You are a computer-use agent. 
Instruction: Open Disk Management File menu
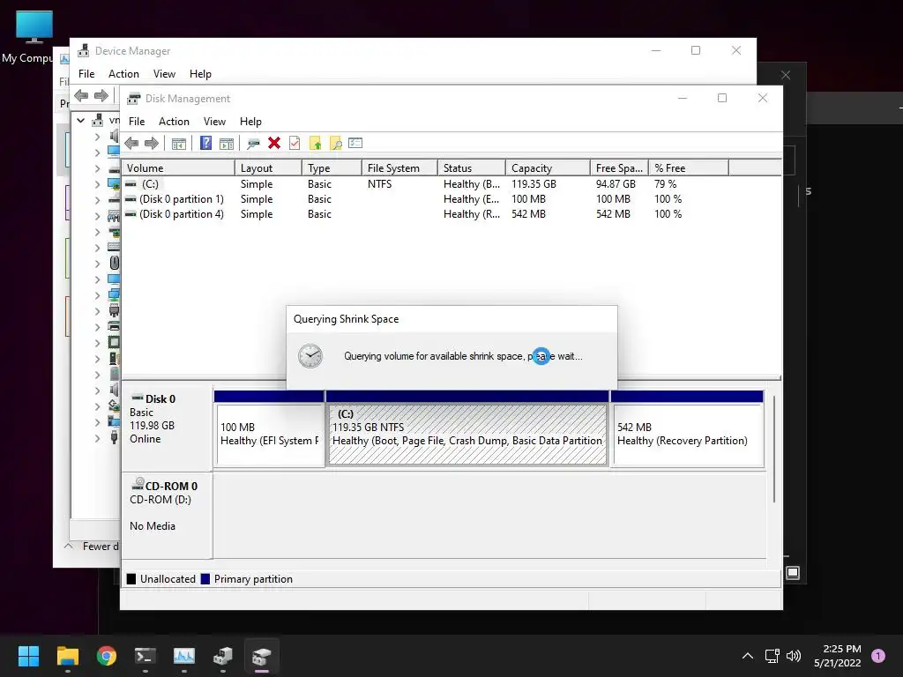pos(137,122)
